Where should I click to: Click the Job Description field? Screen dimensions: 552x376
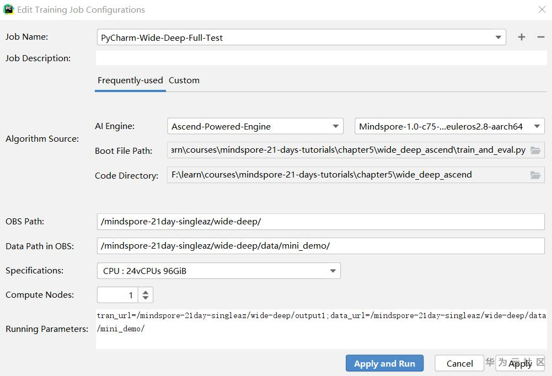click(x=320, y=58)
